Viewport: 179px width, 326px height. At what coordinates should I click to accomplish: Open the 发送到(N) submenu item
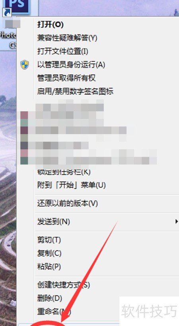click(53, 221)
